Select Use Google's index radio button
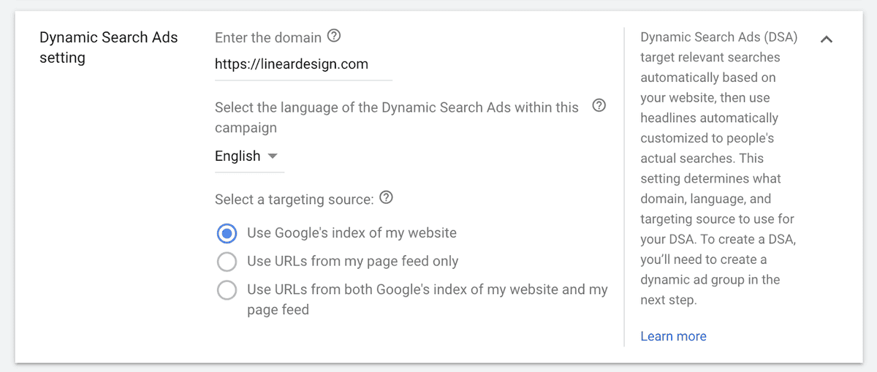This screenshot has height=372, width=877. click(x=227, y=233)
